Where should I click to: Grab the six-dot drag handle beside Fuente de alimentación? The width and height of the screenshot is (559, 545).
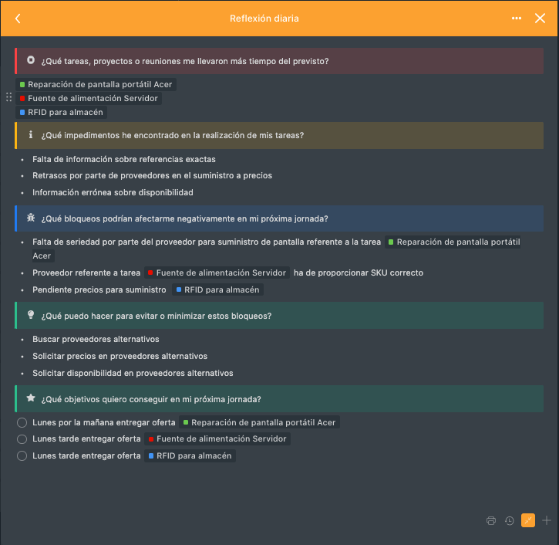[8, 98]
